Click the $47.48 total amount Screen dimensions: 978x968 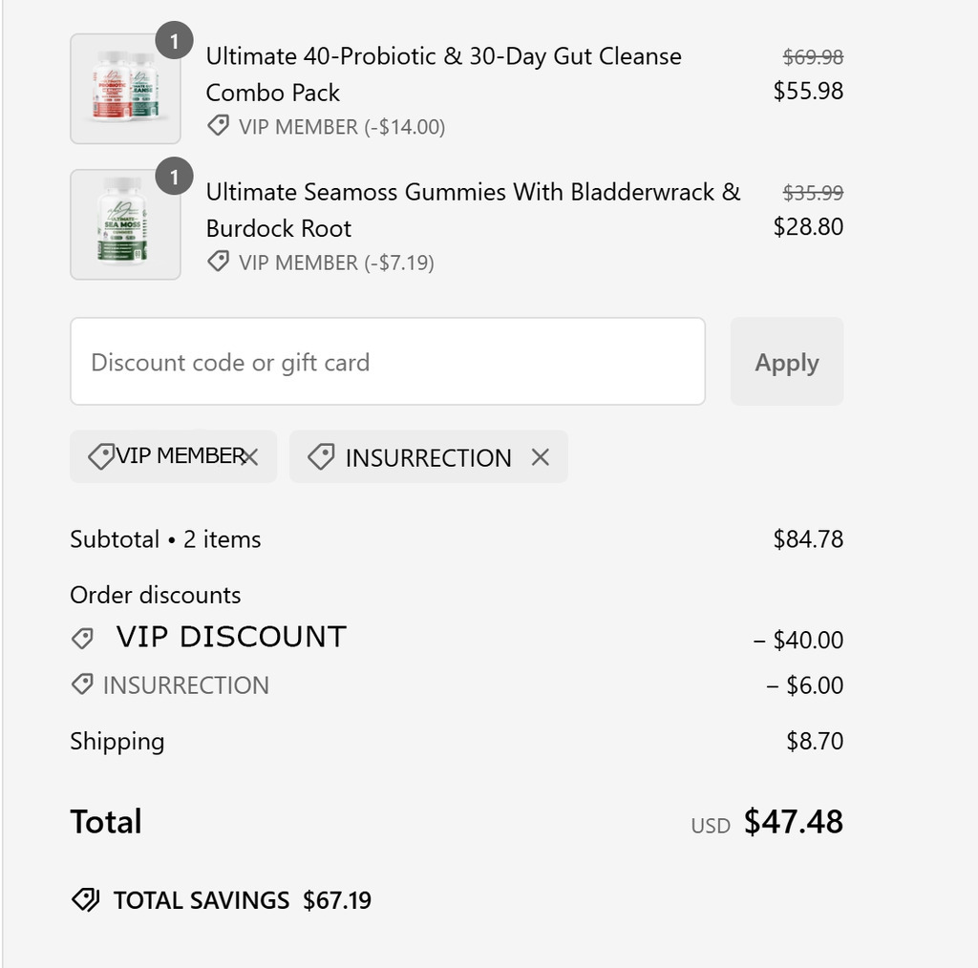(794, 822)
